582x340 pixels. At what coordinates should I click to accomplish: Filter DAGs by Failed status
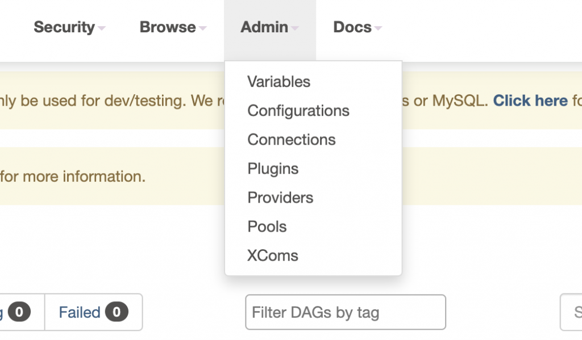tap(80, 312)
